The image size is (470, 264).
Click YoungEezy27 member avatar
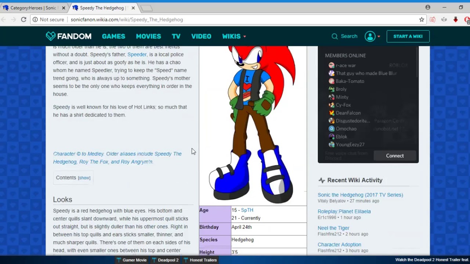coord(331,144)
